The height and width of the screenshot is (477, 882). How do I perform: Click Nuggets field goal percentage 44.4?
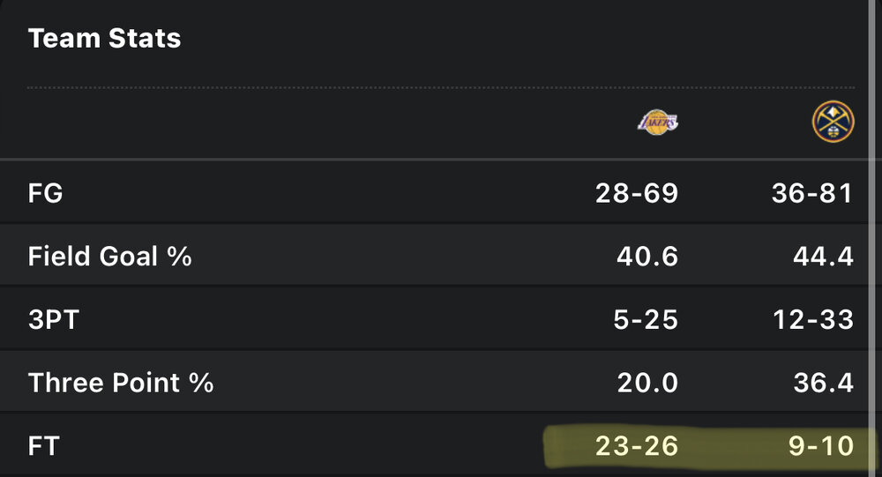[823, 257]
